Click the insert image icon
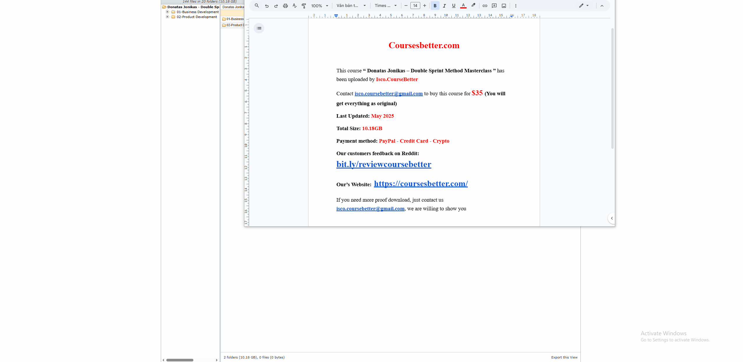 coord(504,6)
